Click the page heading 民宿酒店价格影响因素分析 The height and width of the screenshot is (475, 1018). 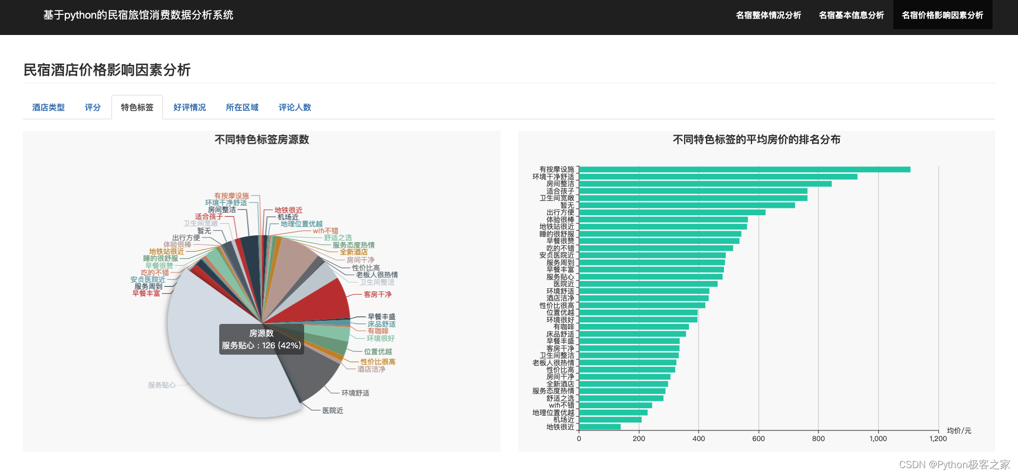107,70
